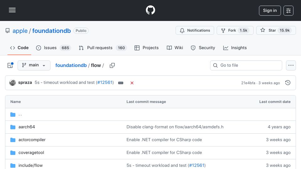Expand the file tree side panel
This screenshot has width=301, height=169.
pos(10,65)
